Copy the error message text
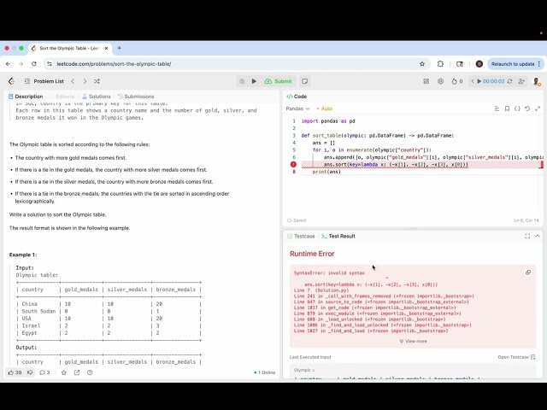Image resolution: width=547 pixels, height=410 pixels. coord(528,272)
